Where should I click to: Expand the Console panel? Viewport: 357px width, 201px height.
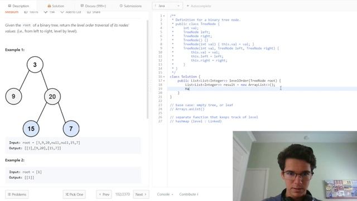(x=165, y=194)
